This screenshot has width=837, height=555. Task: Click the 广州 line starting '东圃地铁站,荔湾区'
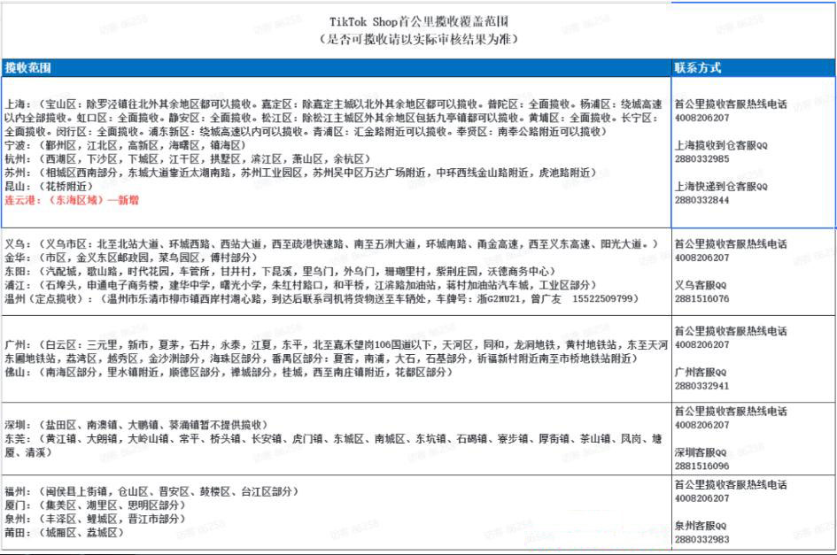(322, 358)
